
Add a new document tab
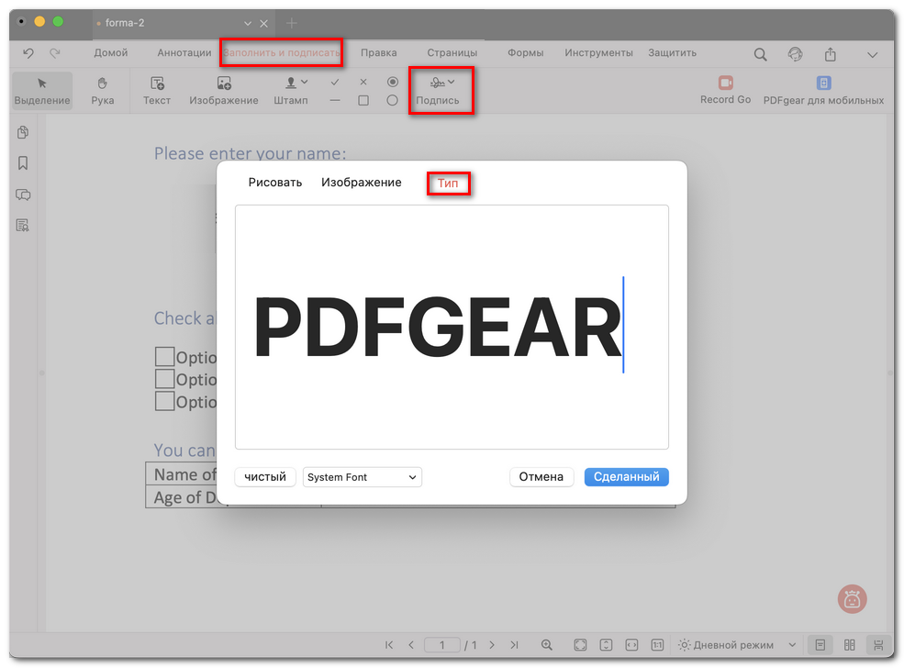[292, 23]
